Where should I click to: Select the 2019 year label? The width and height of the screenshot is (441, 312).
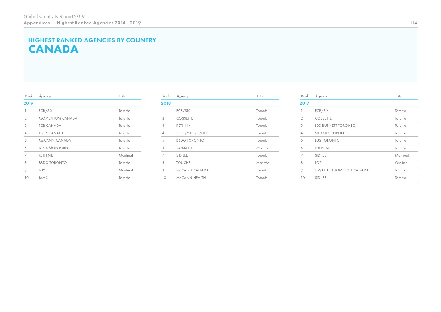pos(28,103)
